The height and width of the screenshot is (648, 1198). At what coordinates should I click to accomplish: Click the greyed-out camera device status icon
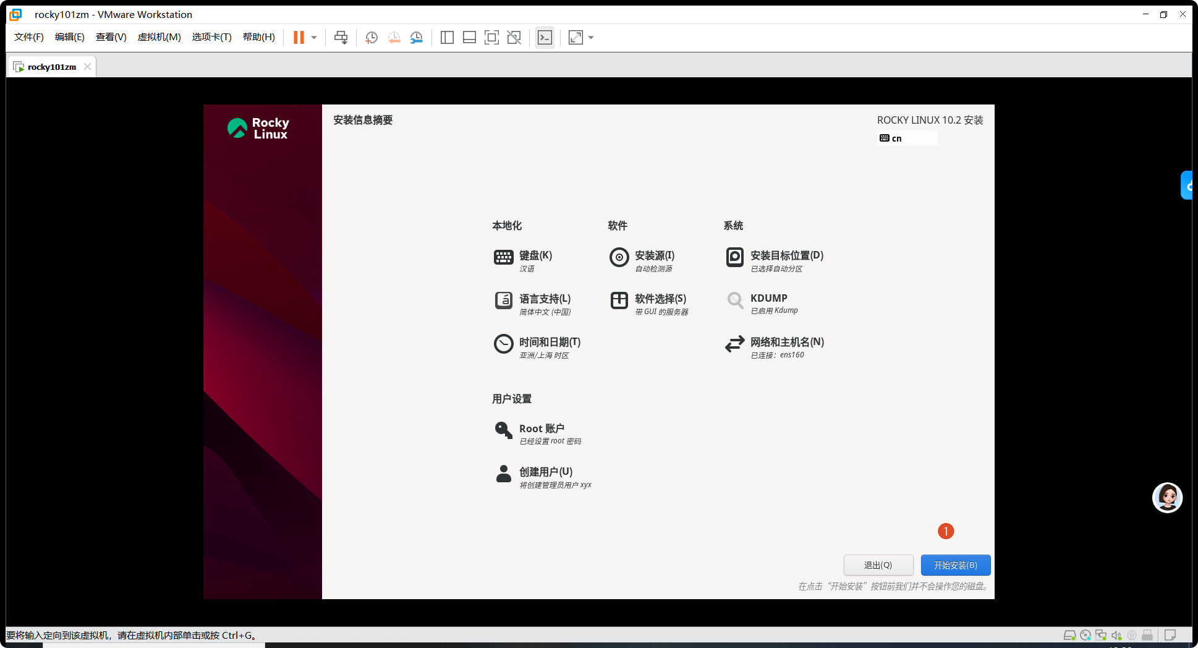[x=1132, y=635]
